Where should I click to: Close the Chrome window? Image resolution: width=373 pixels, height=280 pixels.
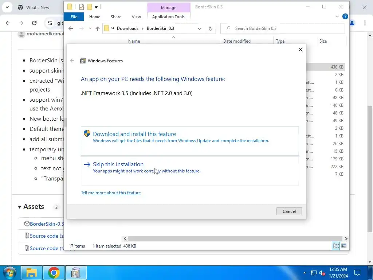point(364,7)
